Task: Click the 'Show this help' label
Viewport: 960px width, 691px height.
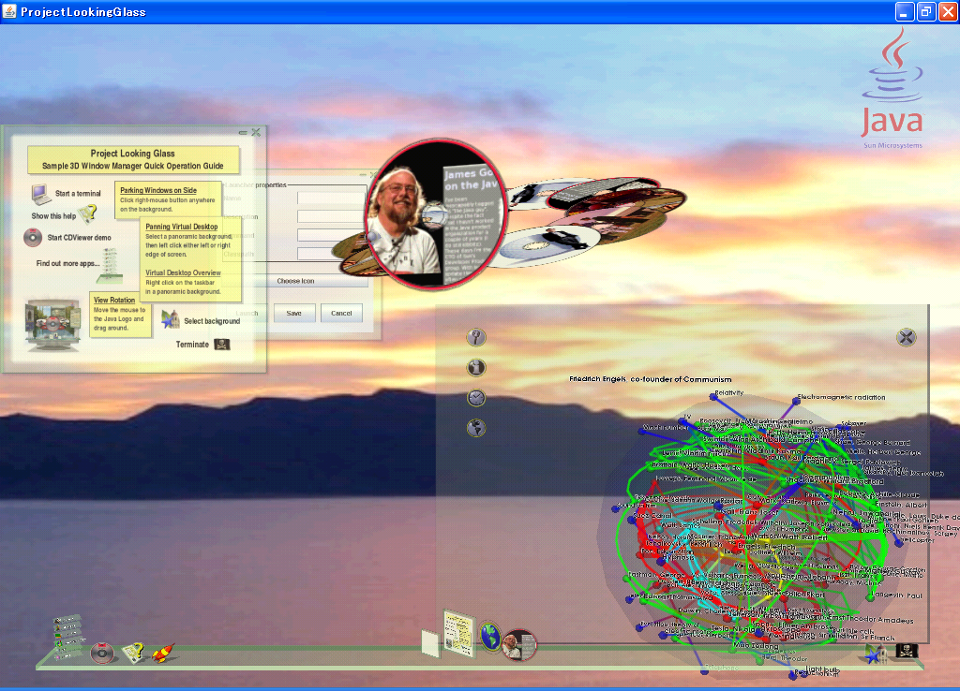Action: click(x=53, y=216)
